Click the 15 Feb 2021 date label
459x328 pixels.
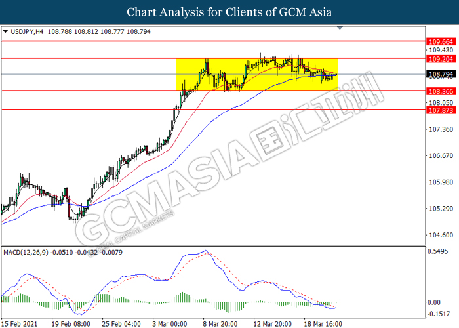[19, 324]
